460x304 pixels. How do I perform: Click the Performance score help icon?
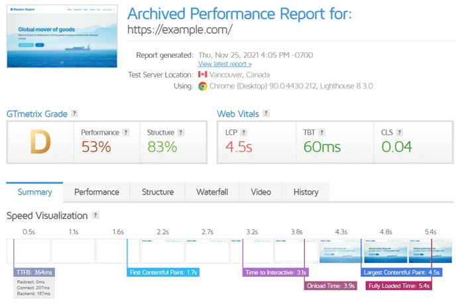(126, 133)
